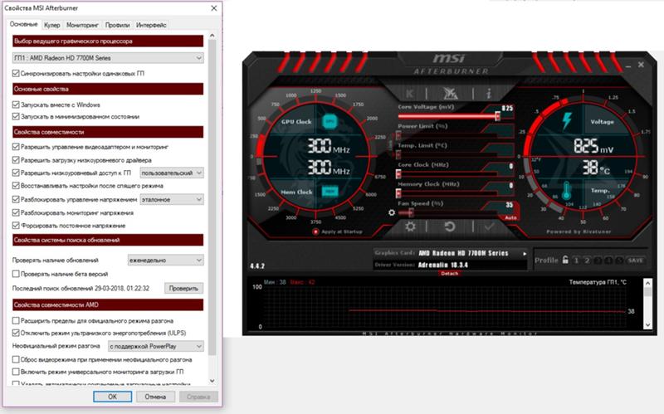Toggle the profile lock icon
The image size is (664, 414).
coord(565,260)
